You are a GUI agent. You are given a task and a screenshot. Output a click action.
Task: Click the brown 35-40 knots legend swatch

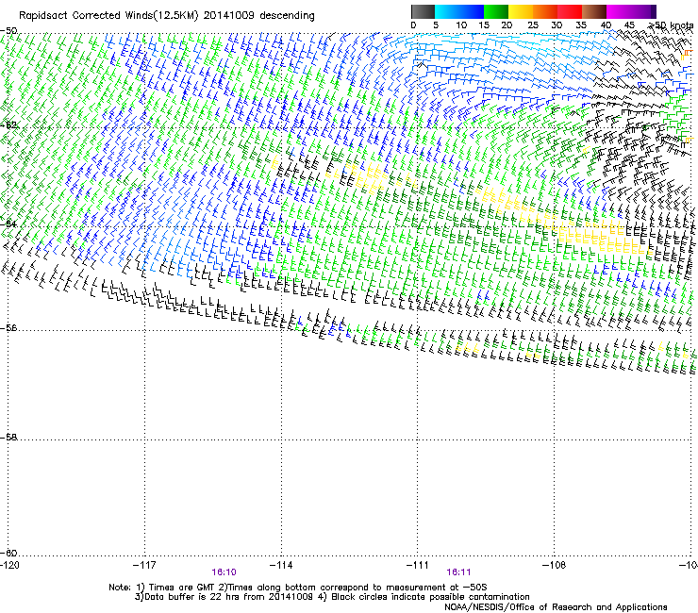(x=594, y=11)
